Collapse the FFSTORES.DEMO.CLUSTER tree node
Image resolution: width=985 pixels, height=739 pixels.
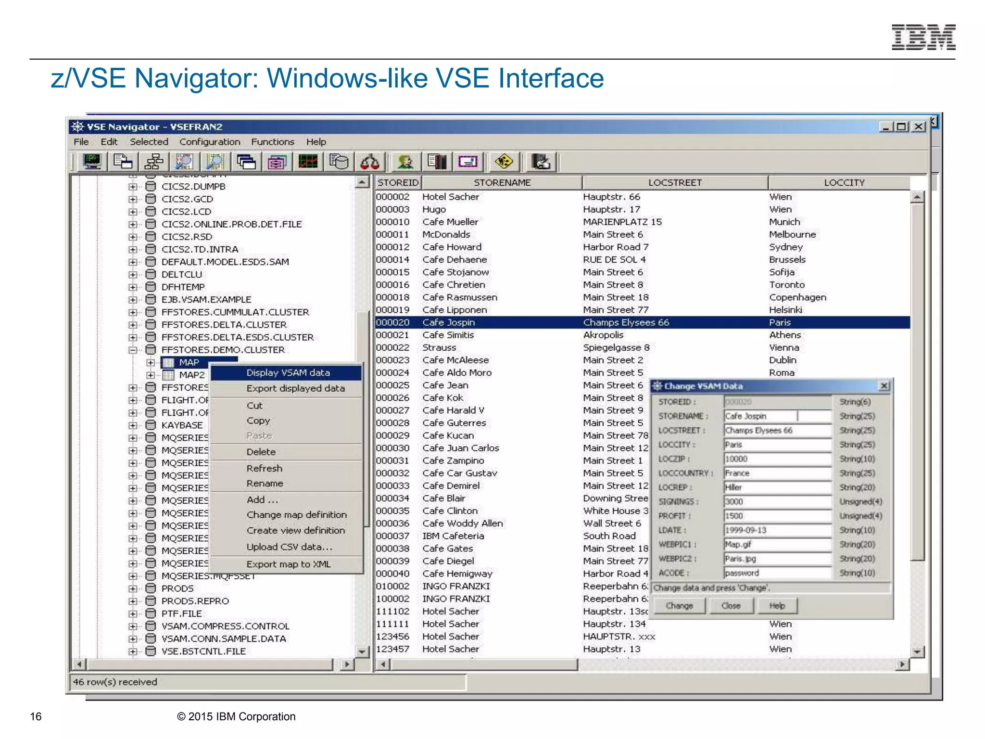[x=133, y=350]
